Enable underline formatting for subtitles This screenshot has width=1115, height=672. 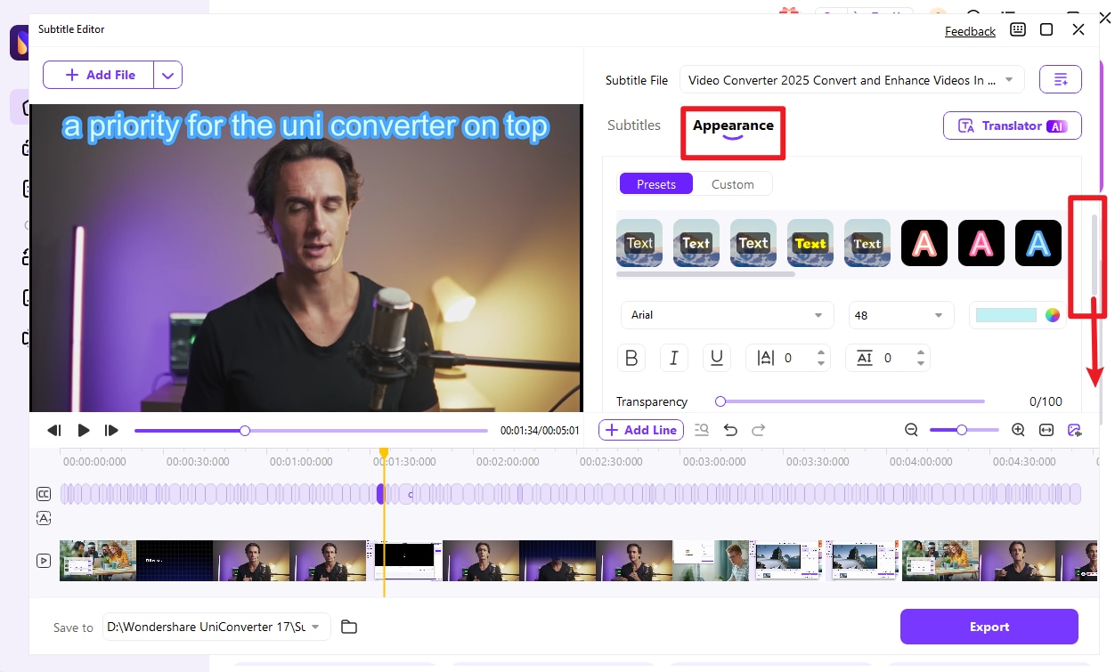click(x=717, y=357)
